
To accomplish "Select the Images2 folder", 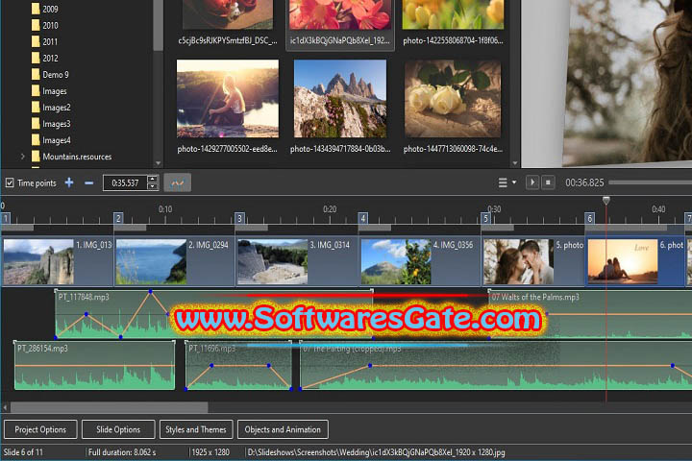I will pos(51,108).
